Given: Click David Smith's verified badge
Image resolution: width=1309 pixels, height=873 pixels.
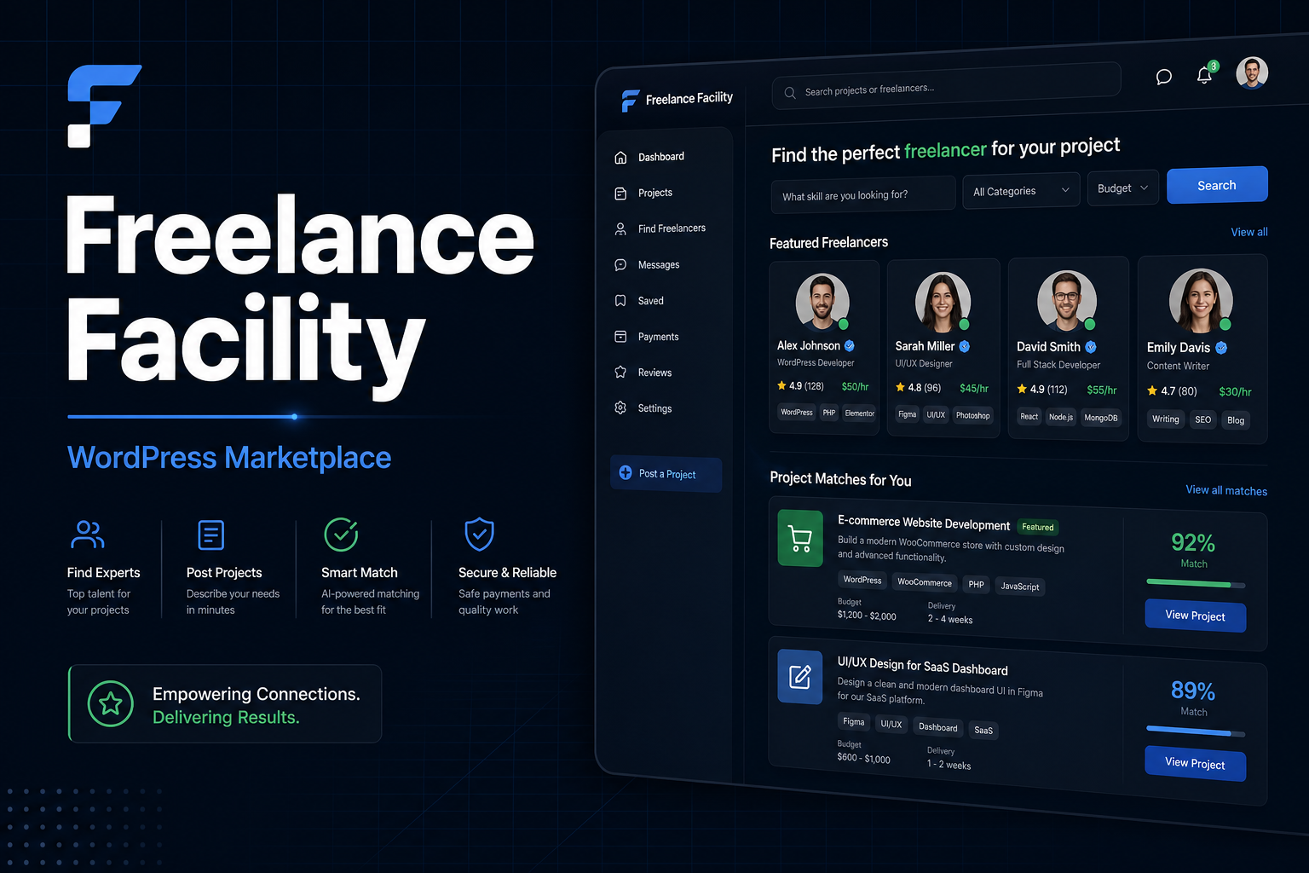Looking at the screenshot, I should click(1091, 347).
